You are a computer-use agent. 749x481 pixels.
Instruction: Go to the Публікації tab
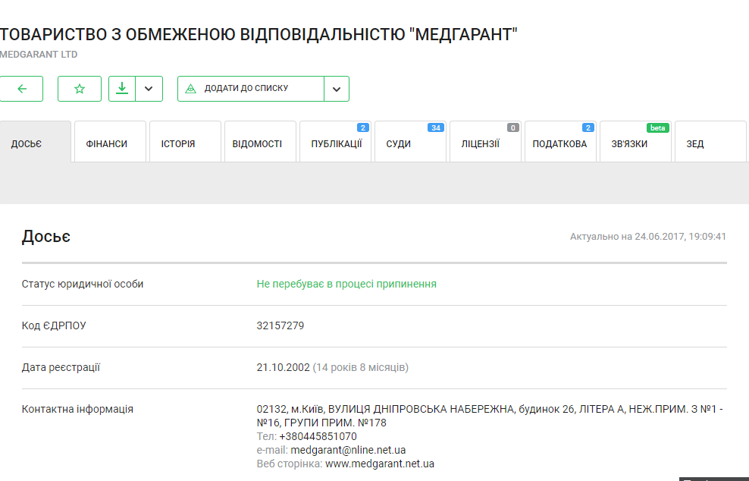pos(335,143)
